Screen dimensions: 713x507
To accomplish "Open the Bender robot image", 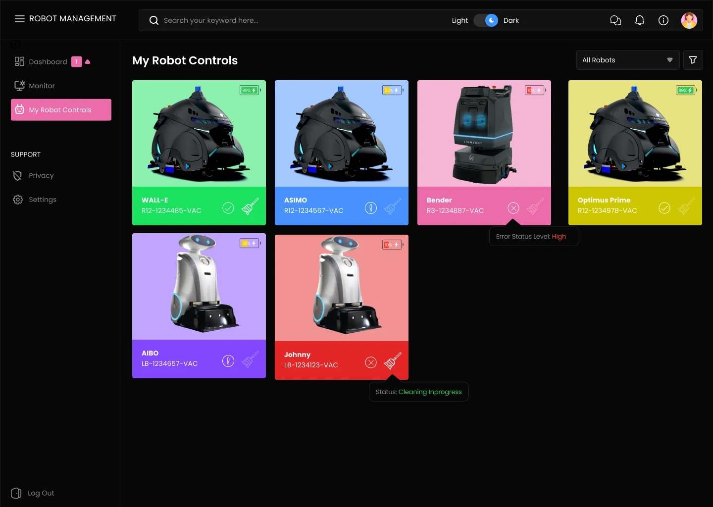I will coord(484,133).
